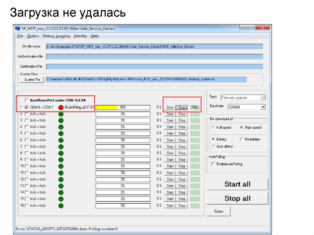Check the row 10 port checkbox

pyautogui.click(x=26, y=166)
